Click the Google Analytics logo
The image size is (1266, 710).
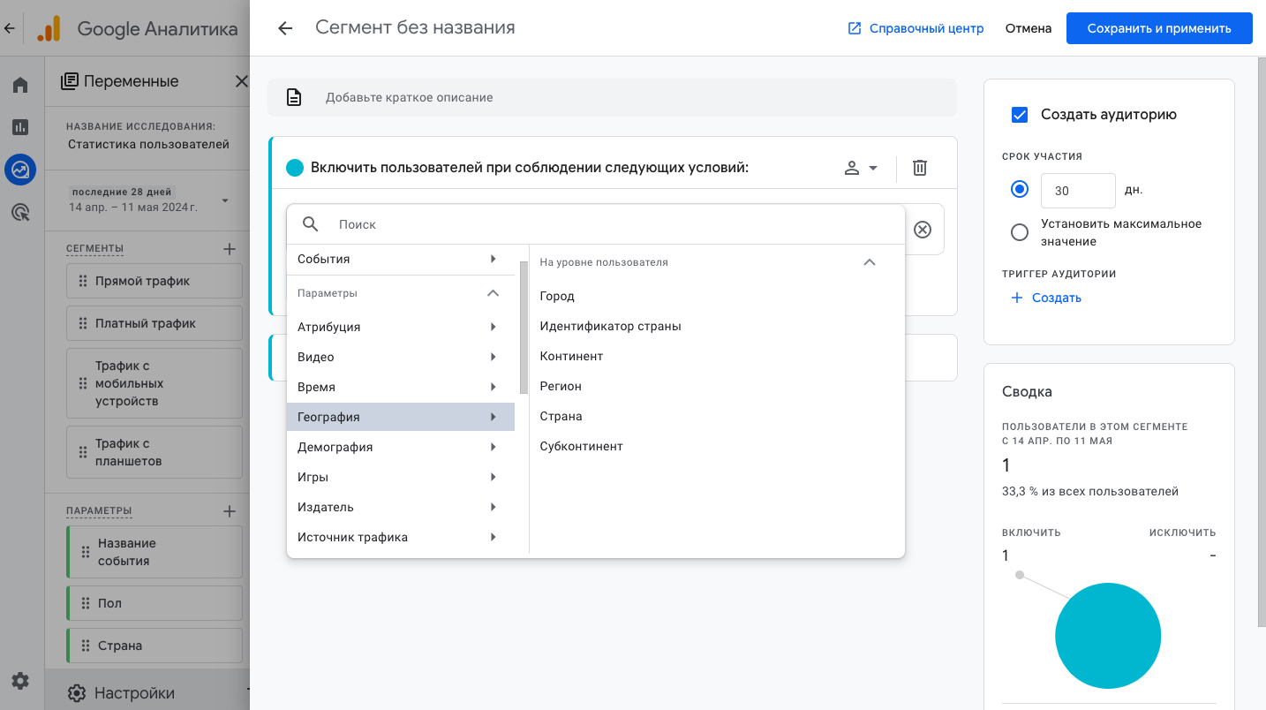49,28
